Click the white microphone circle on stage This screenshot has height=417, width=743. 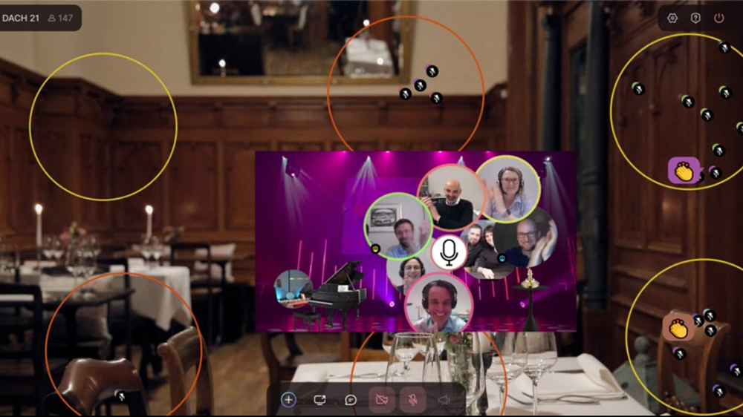[x=449, y=252]
